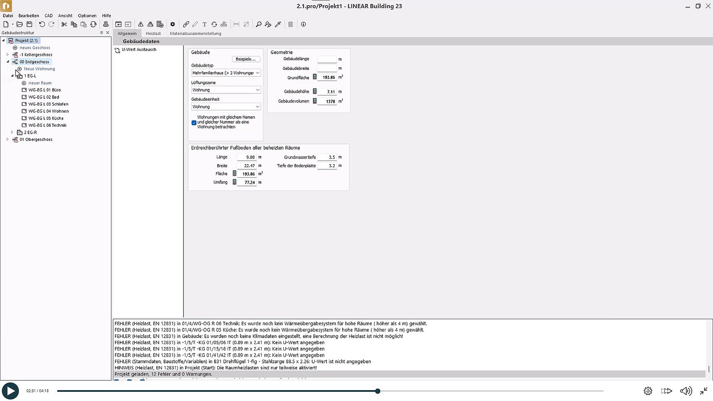Click the trash can delete icon
This screenshot has height=401, width=713.
(291, 24)
